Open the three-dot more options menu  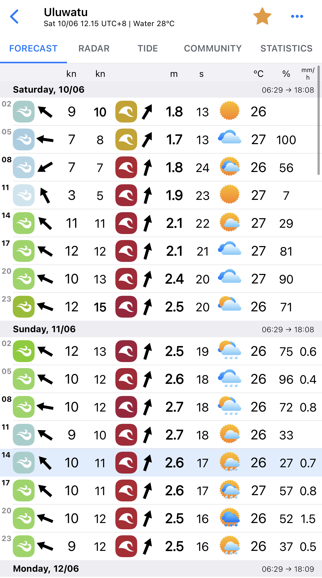pos(297,17)
